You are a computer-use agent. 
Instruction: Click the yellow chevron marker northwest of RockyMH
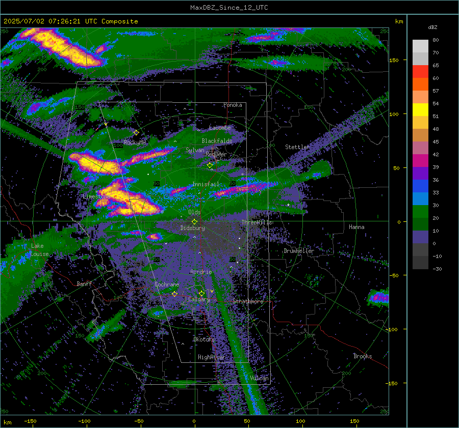coord(106,125)
